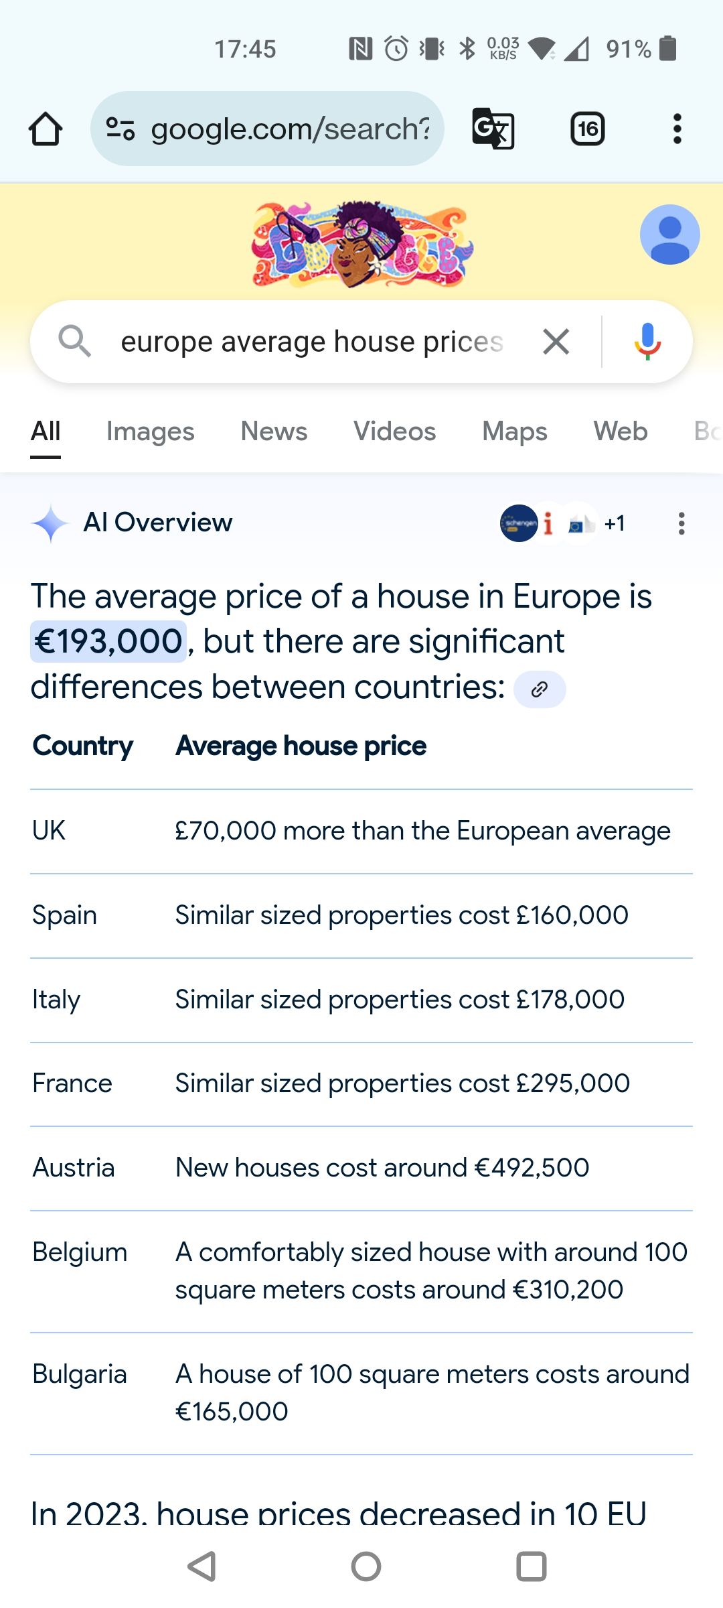Tap the magnifier search icon
The height and width of the screenshot is (1608, 723).
click(x=74, y=342)
